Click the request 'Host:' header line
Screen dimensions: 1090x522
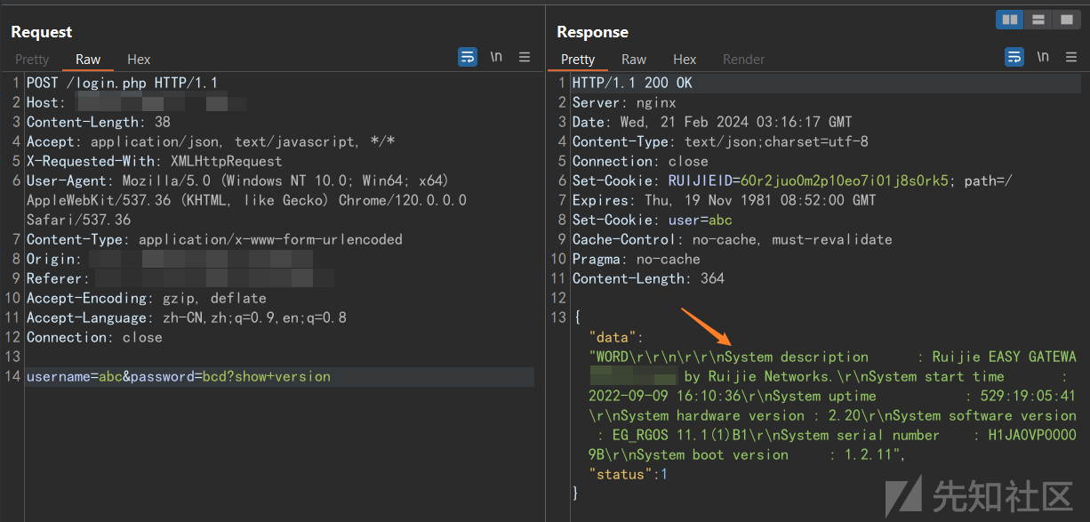click(136, 102)
